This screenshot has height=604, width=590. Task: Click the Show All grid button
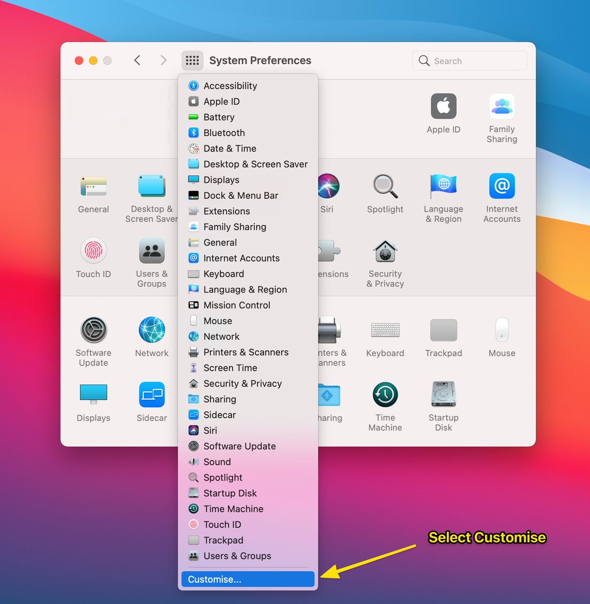(x=193, y=60)
